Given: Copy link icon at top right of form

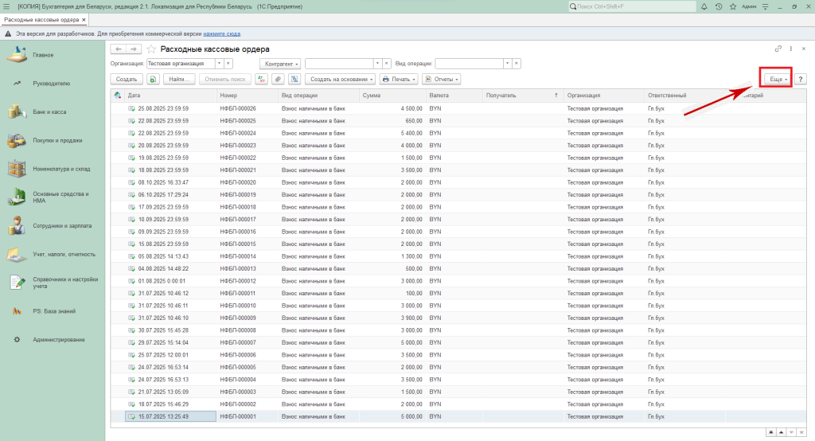Looking at the screenshot, I should pos(778,49).
